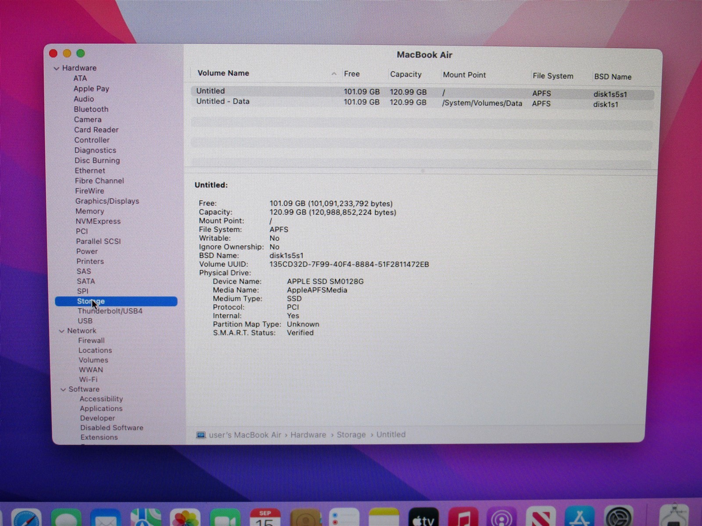The width and height of the screenshot is (702, 526).
Task: Sort by Capacity column header
Action: tap(405, 75)
